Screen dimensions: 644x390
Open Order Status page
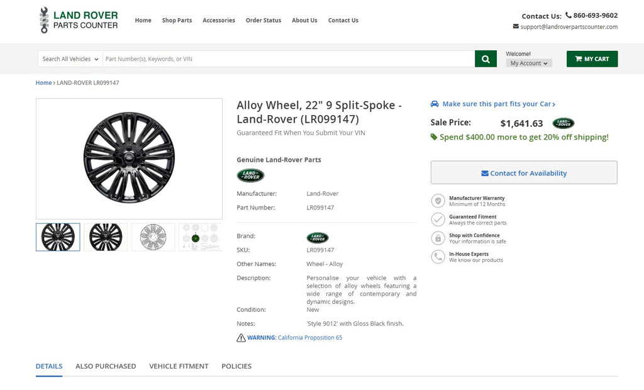point(264,20)
